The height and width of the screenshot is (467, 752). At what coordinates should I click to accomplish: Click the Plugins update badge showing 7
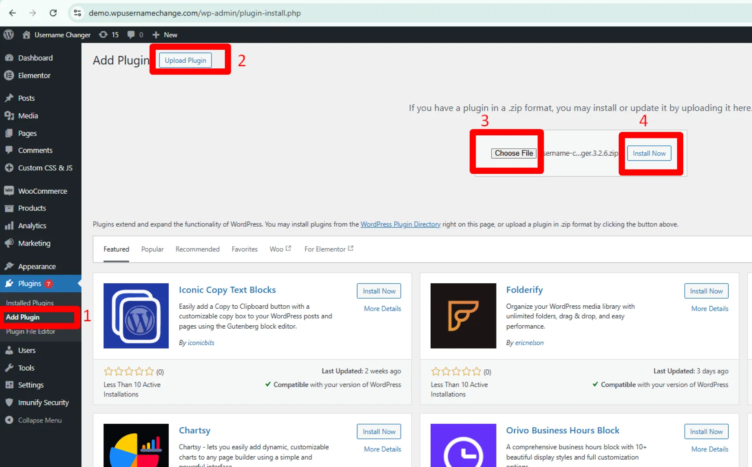(x=48, y=284)
